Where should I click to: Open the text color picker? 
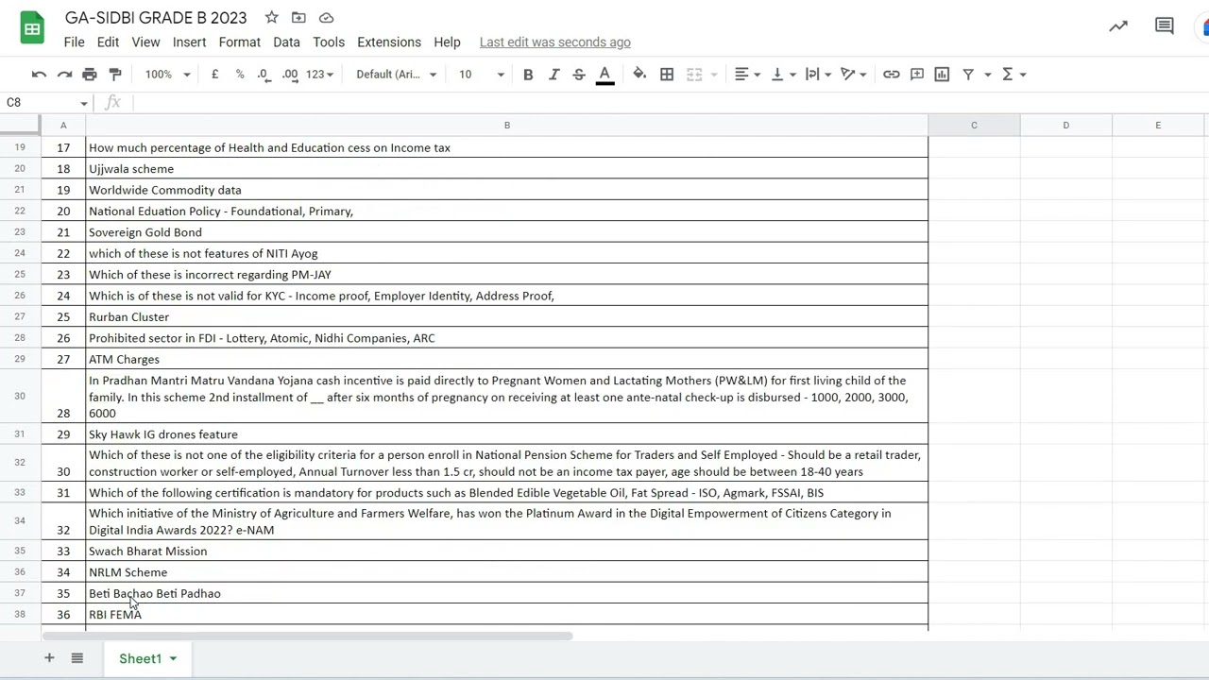[x=605, y=74]
